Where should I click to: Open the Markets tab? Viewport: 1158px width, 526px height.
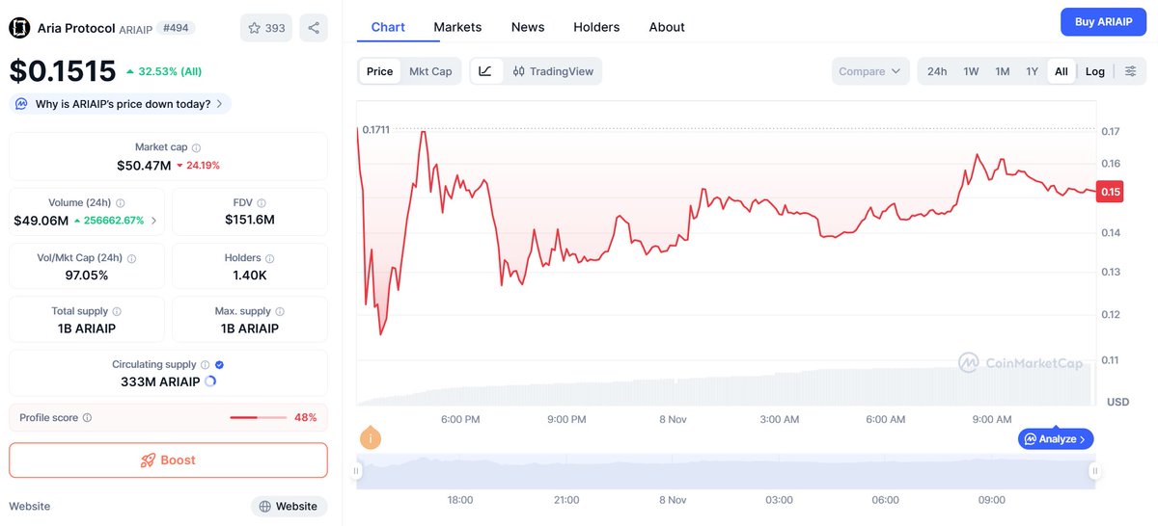(457, 27)
